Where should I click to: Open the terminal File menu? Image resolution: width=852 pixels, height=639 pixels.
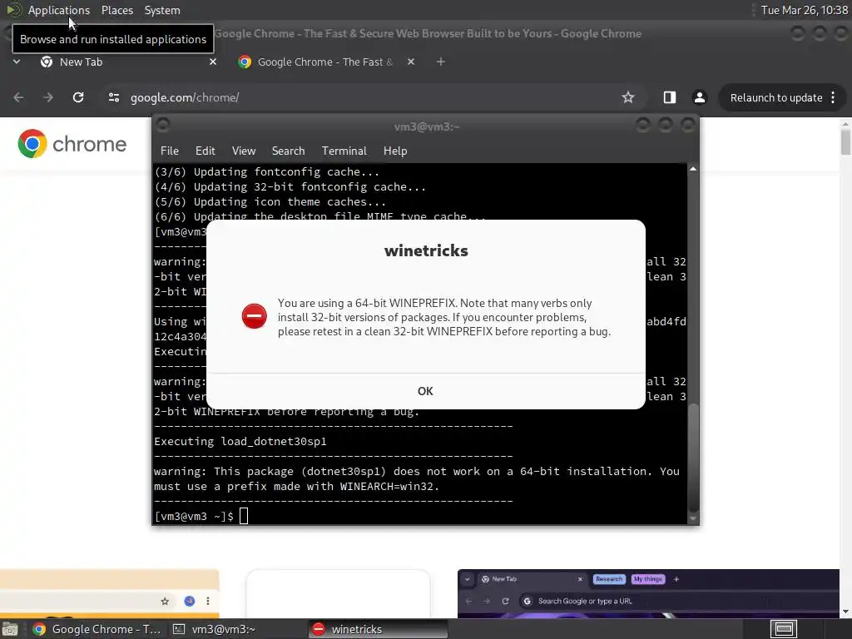170,151
